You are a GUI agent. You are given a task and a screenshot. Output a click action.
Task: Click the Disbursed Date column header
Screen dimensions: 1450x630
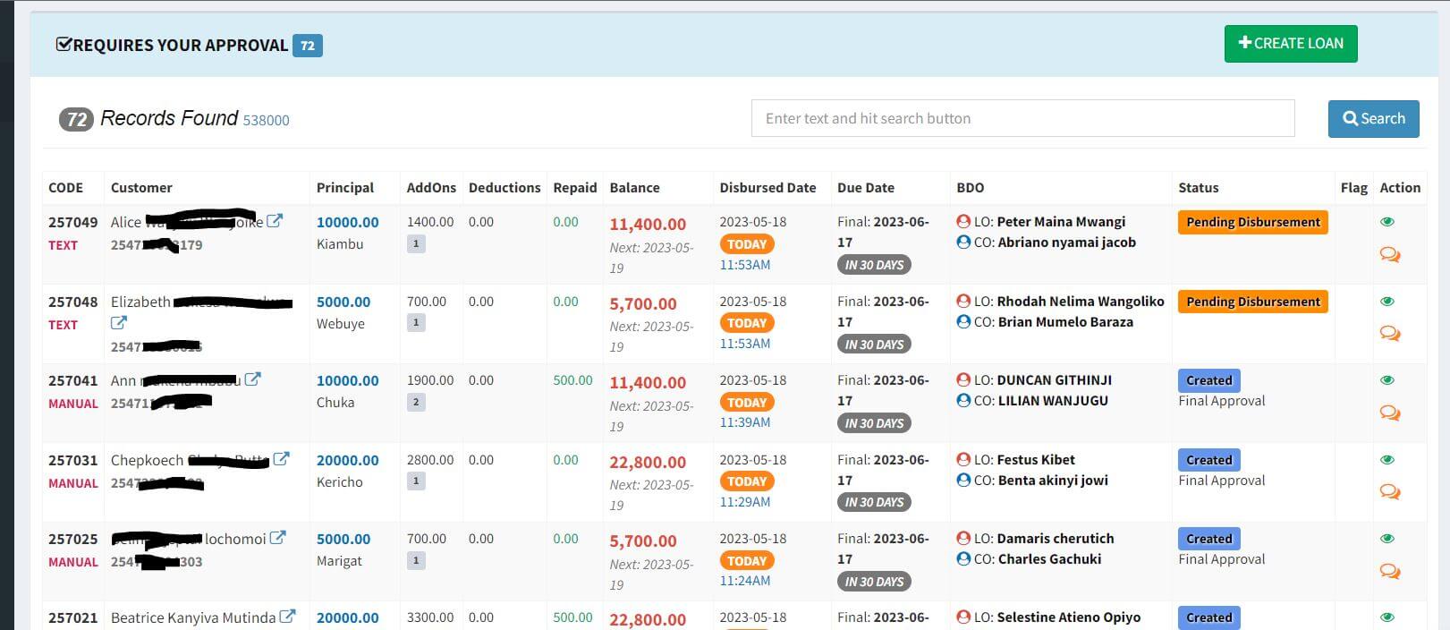(x=768, y=188)
